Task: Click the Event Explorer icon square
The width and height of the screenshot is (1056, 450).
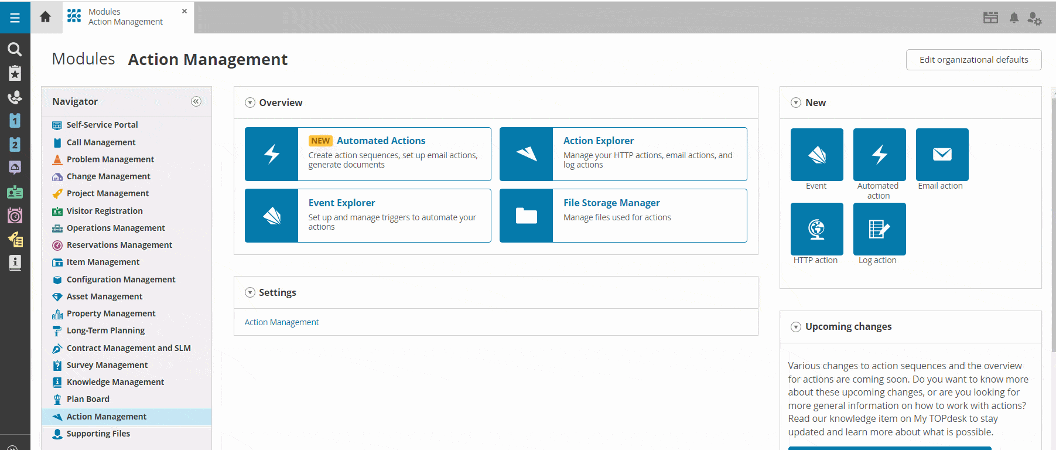Action: click(272, 216)
